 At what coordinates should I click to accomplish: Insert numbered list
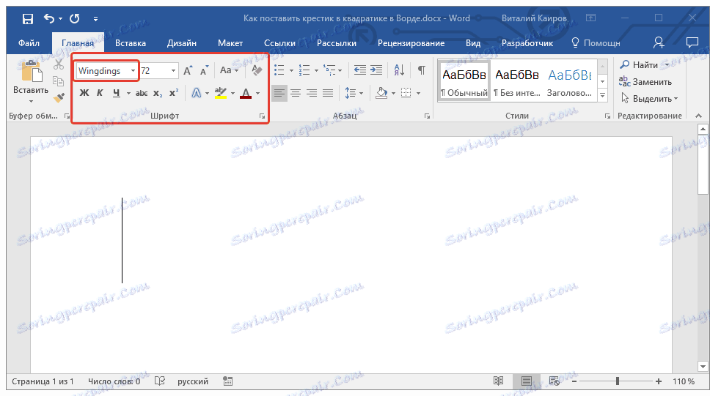[304, 70]
